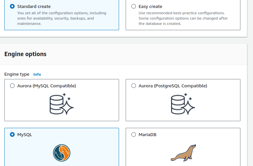
Task: Click the Aurora MySQL database icon
Action: click(61, 104)
